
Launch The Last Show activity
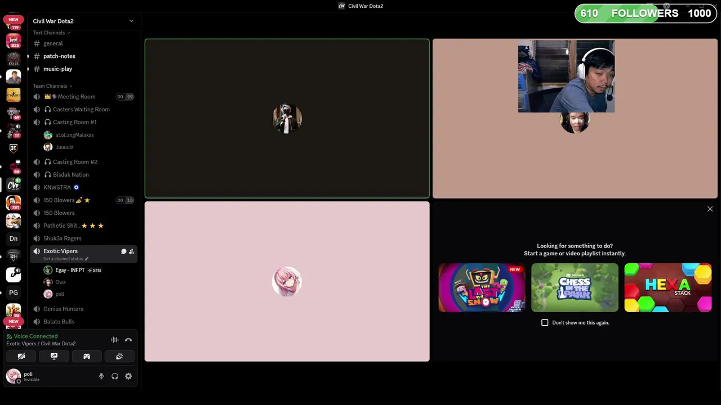click(x=482, y=287)
